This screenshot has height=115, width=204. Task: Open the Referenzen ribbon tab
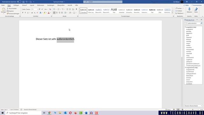(40, 5)
